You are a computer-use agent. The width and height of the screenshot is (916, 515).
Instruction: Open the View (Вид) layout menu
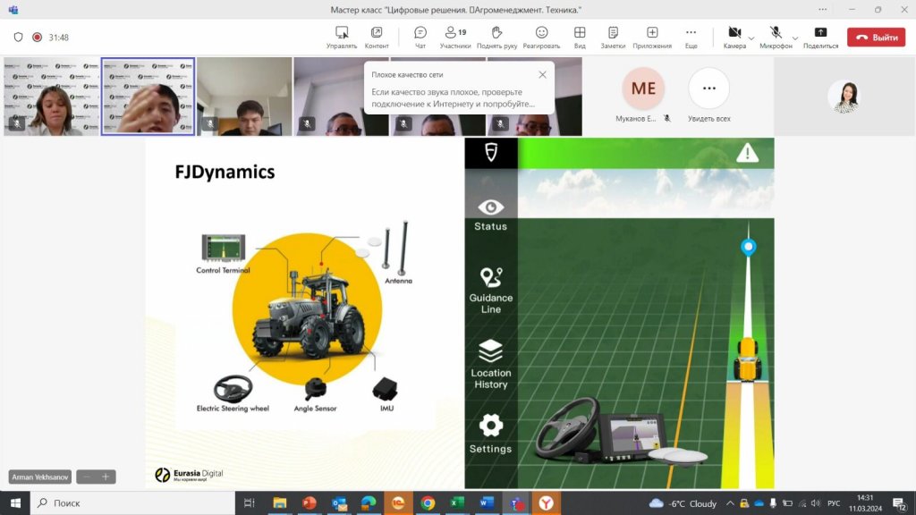[580, 37]
